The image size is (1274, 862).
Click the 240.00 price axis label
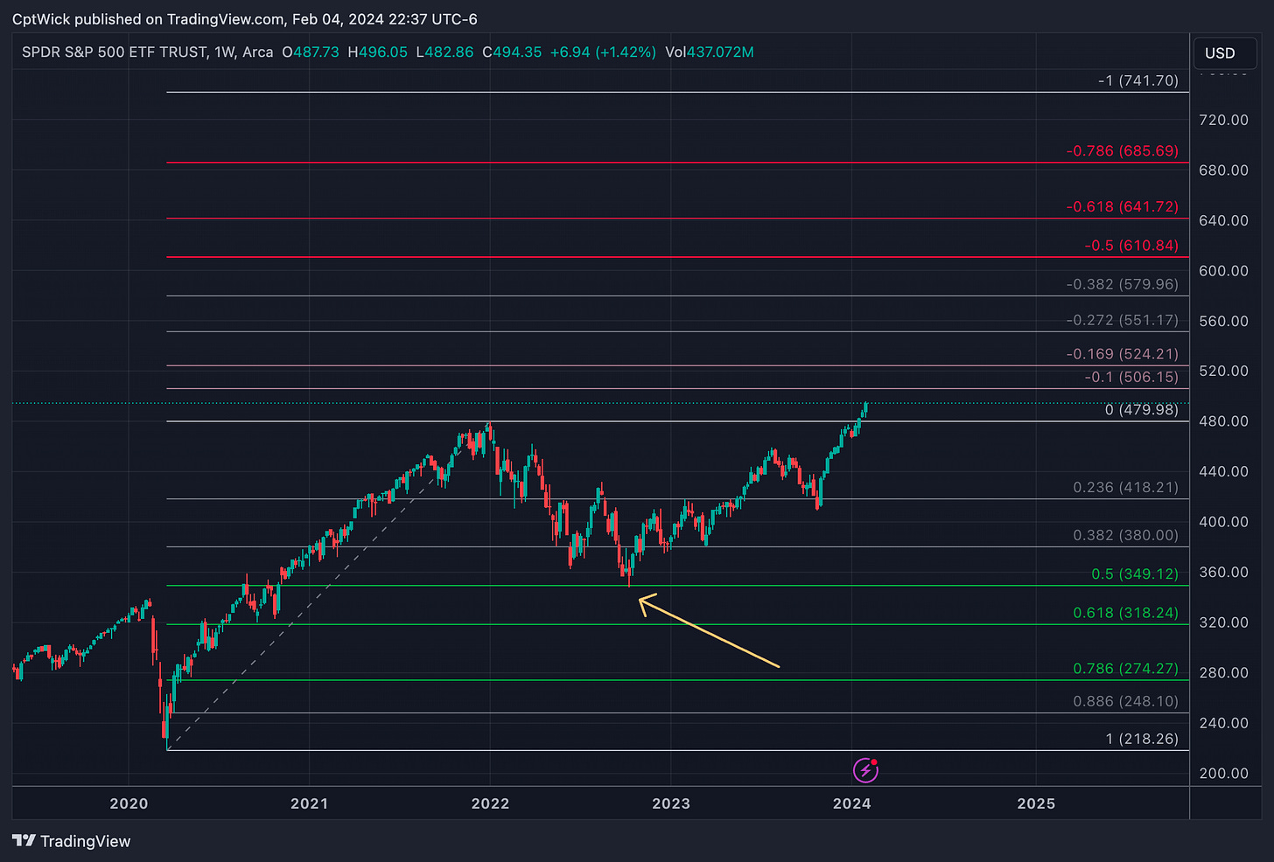point(1223,723)
